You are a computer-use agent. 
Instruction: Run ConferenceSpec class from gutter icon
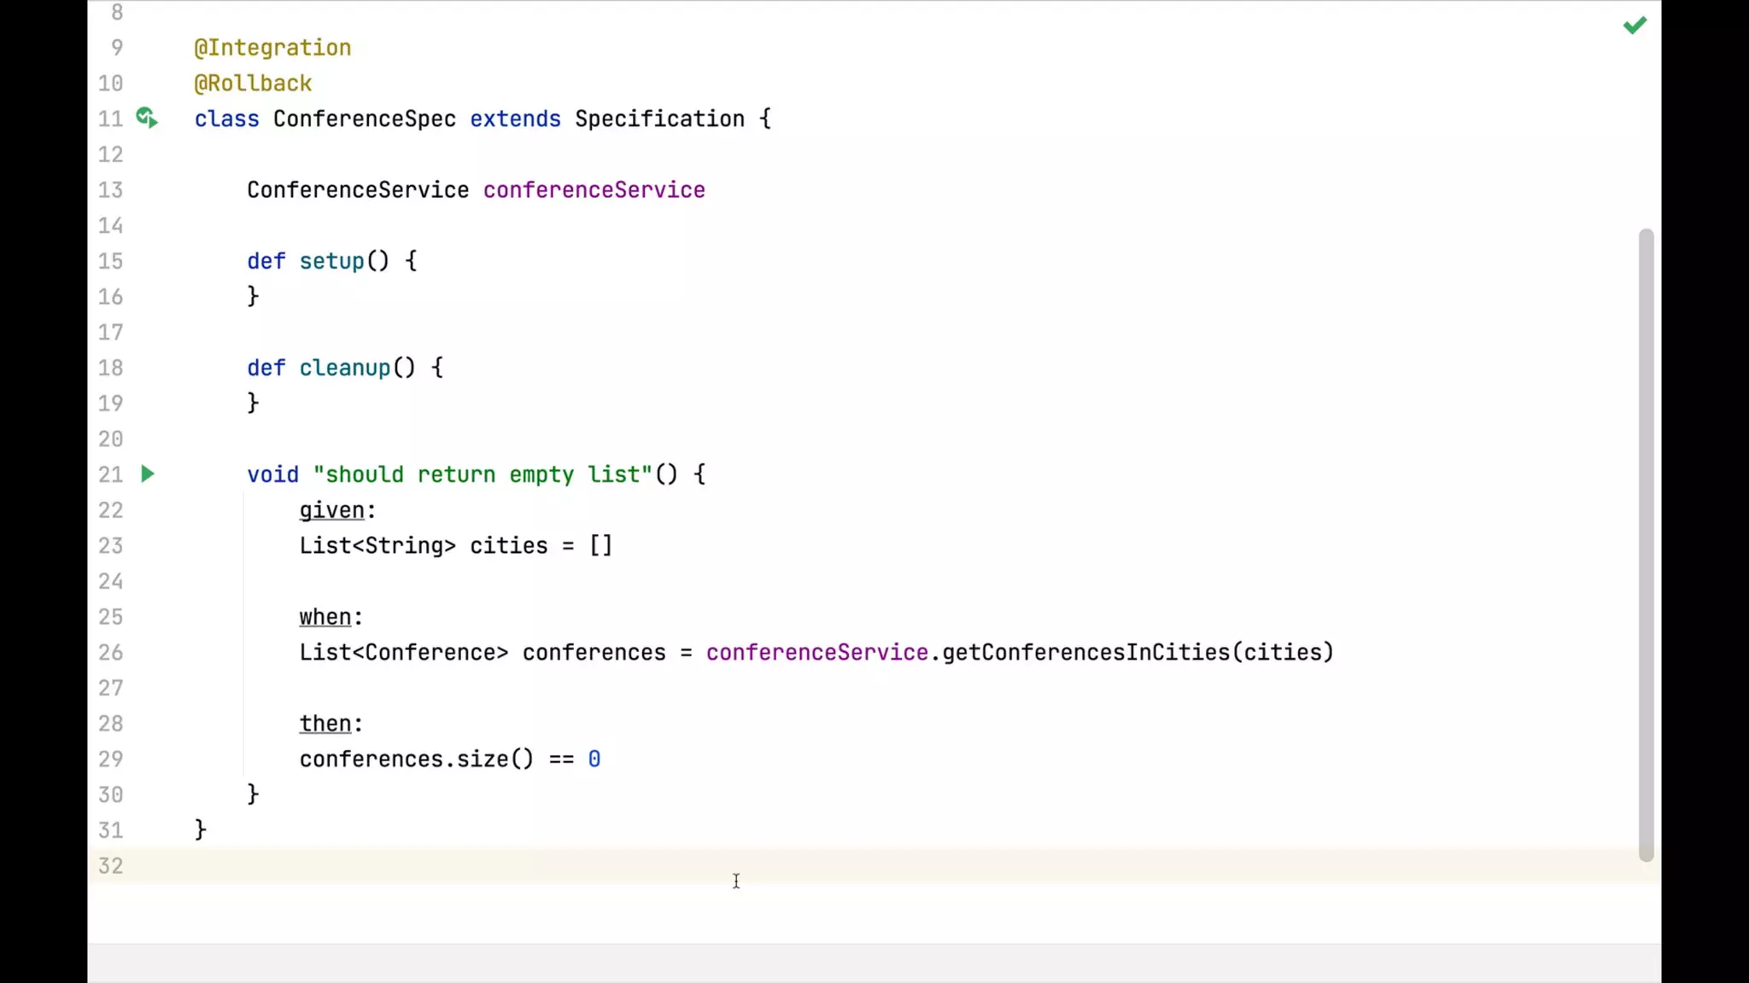pos(147,118)
